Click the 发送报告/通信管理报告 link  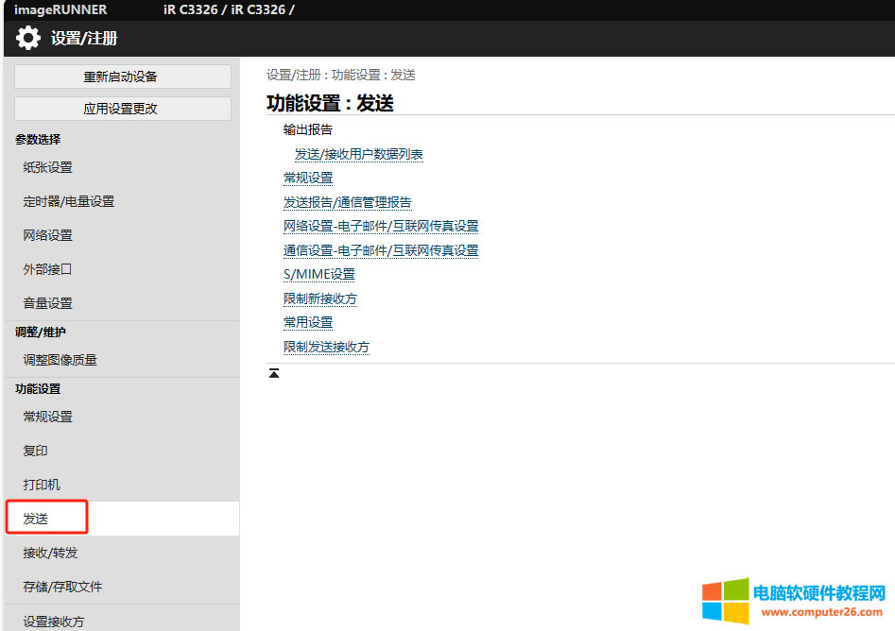[347, 202]
